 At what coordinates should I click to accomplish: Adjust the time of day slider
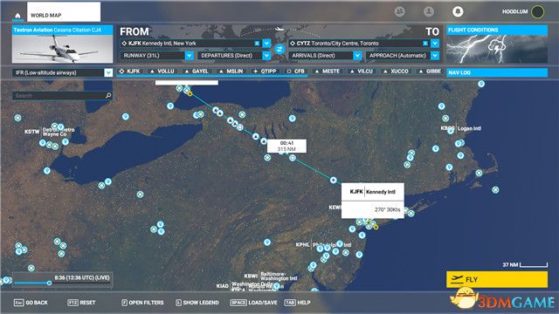[x=49, y=283]
